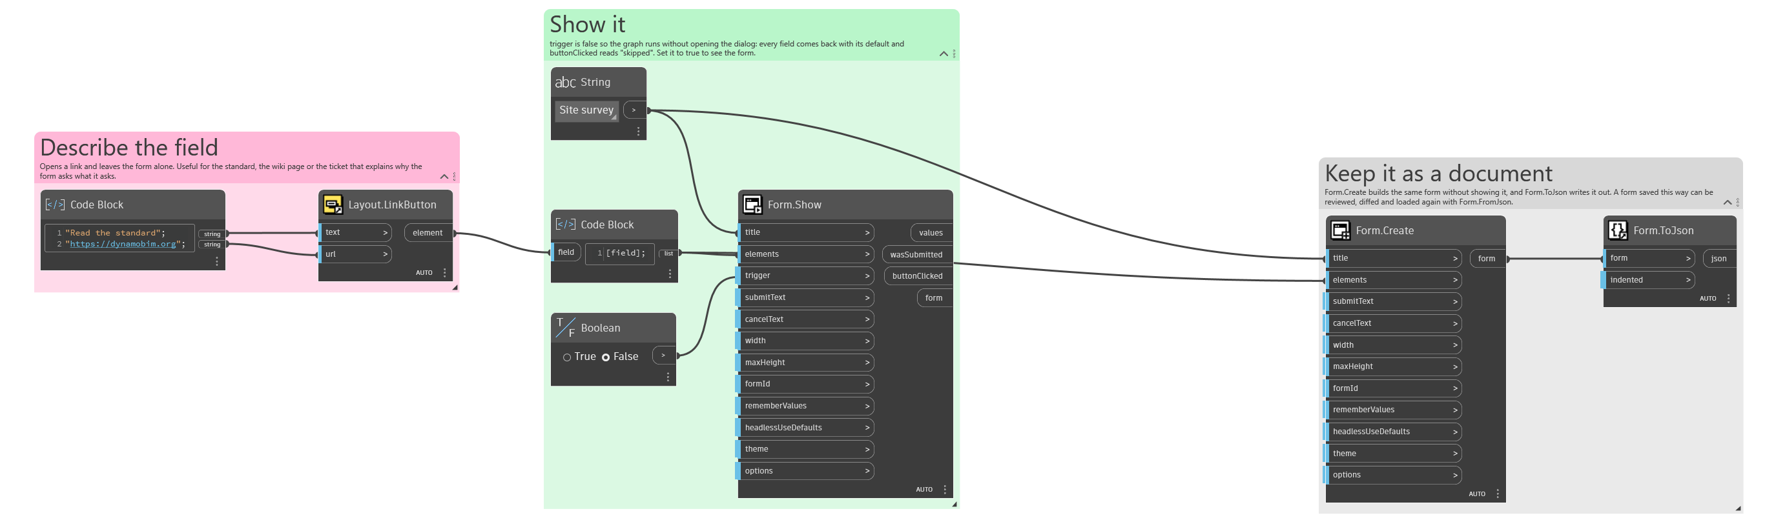Click the Keep it as a document title

[x=1438, y=174]
